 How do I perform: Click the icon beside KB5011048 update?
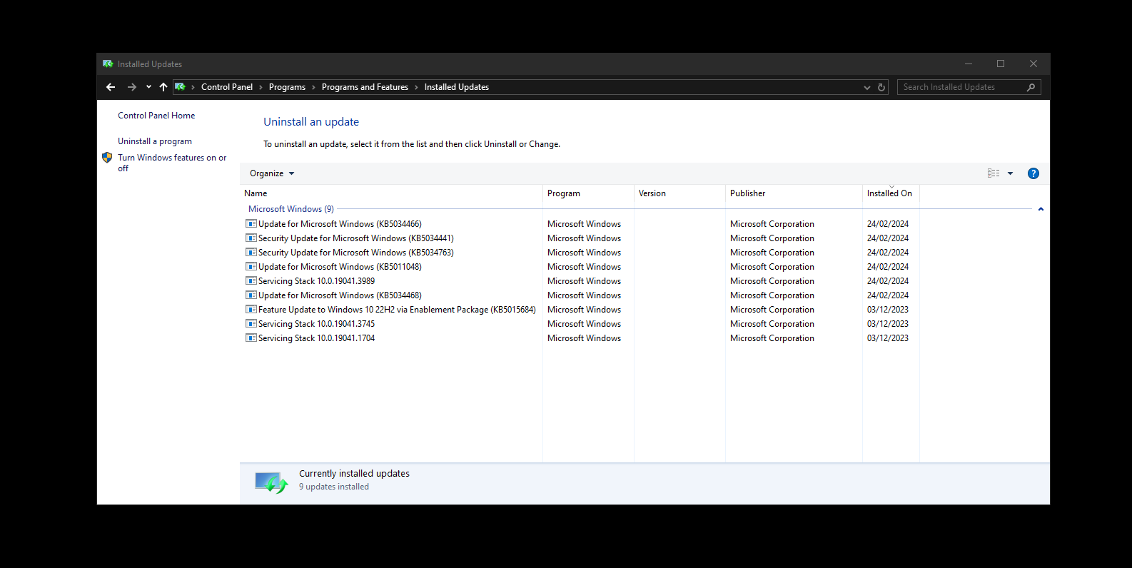tap(251, 267)
